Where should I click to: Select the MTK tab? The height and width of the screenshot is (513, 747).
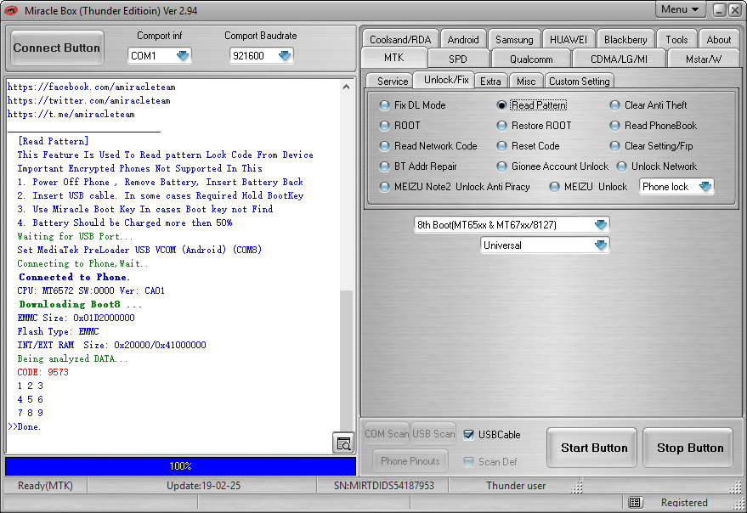tap(394, 58)
